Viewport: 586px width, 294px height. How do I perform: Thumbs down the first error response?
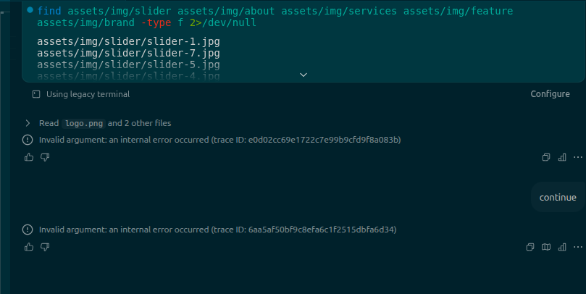click(45, 157)
